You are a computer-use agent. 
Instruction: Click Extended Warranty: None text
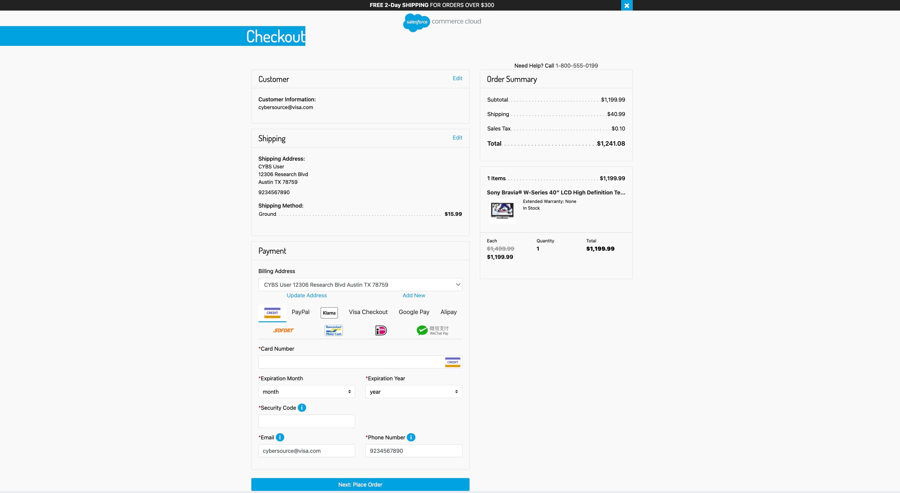tap(549, 201)
